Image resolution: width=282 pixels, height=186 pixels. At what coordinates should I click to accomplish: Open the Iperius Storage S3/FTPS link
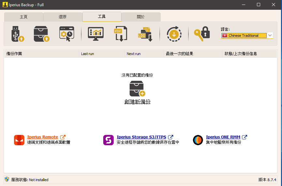142,137
